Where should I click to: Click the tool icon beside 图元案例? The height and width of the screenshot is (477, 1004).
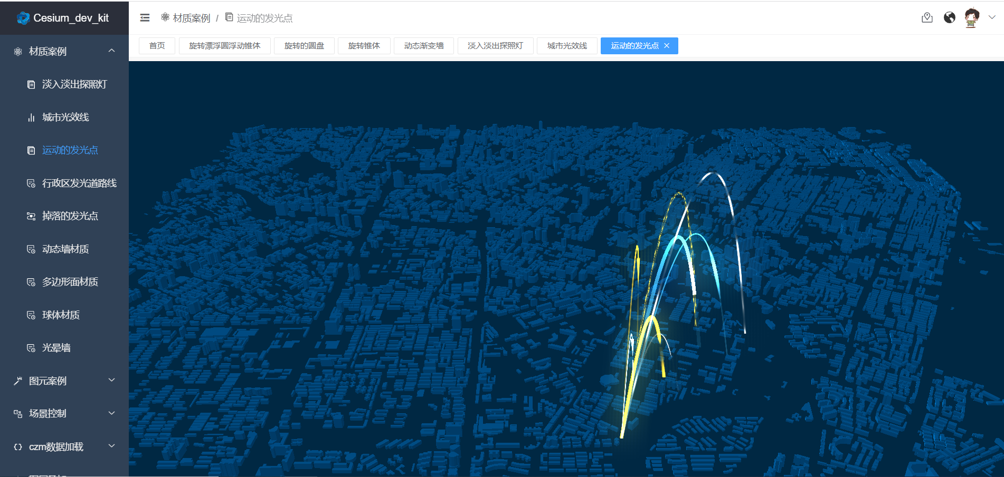point(18,381)
